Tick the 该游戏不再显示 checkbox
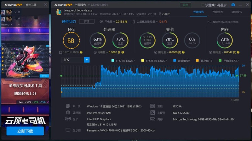Image resolution: width=252 pixels, height=141 pixels. (x=203, y=5)
